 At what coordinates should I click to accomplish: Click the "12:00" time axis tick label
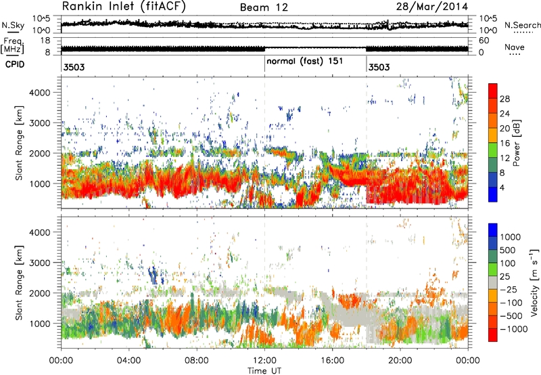pyautogui.click(x=264, y=360)
